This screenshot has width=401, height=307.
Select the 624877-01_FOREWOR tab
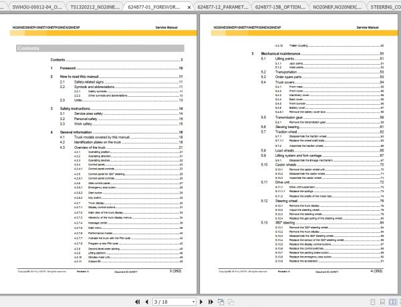(154, 7)
